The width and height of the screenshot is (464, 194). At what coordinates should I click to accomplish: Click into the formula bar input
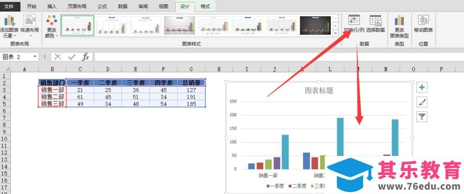point(278,57)
